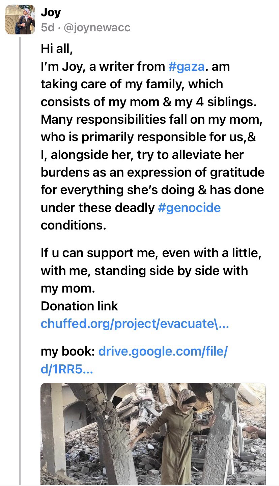Follow the chuffed.org donation link
This screenshot has width=279, height=486.
coord(135,324)
